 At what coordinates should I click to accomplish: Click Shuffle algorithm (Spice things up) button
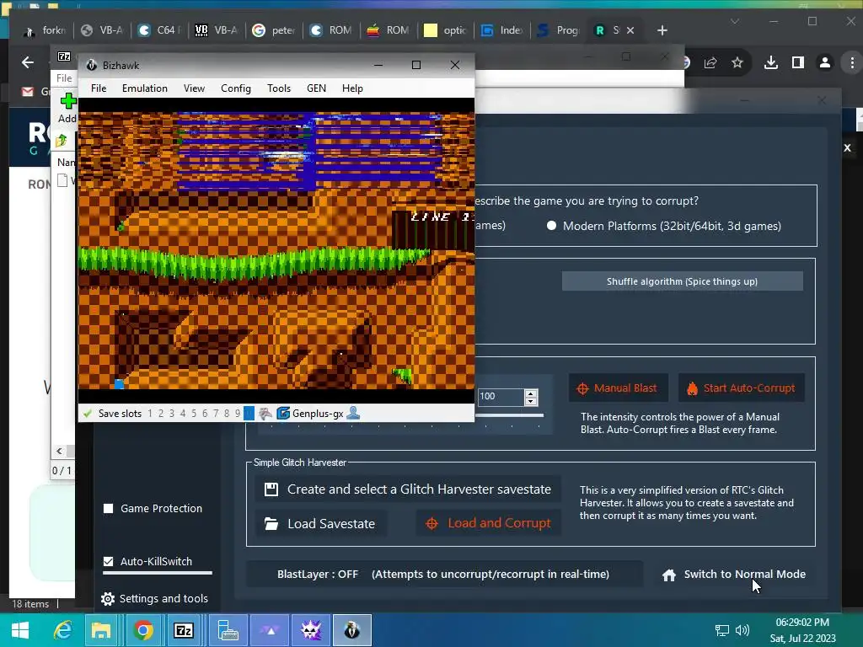[682, 281]
